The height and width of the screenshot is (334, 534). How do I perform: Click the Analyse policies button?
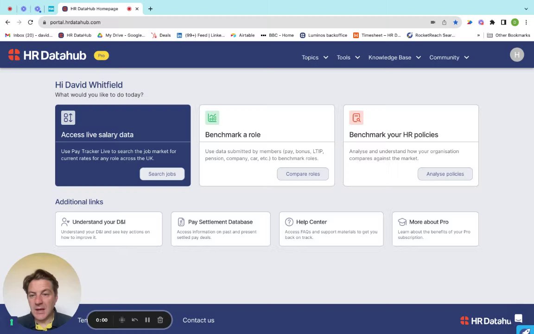tap(445, 174)
